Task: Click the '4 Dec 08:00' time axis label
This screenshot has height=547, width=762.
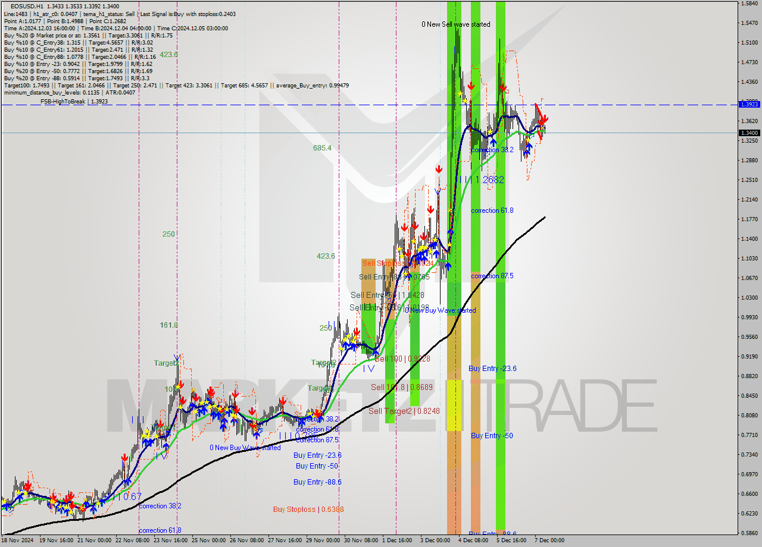Action: tap(473, 540)
